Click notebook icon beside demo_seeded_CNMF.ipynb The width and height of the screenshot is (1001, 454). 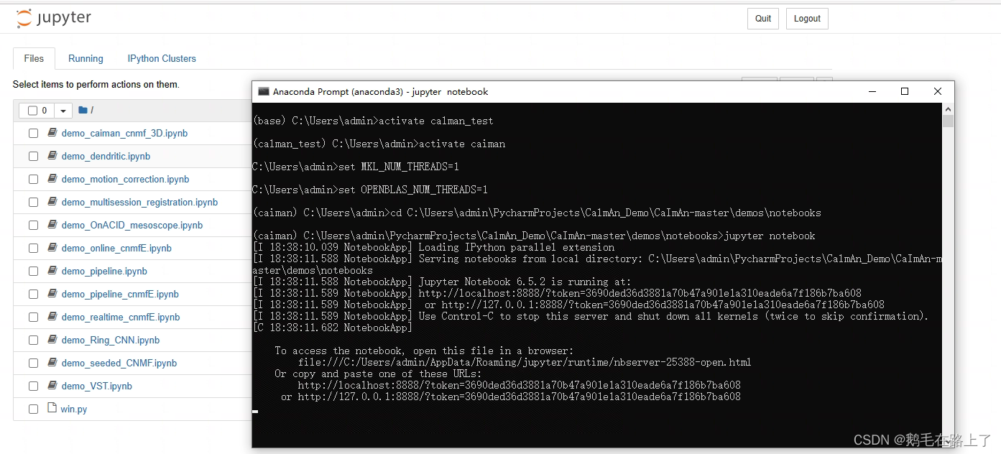point(52,363)
